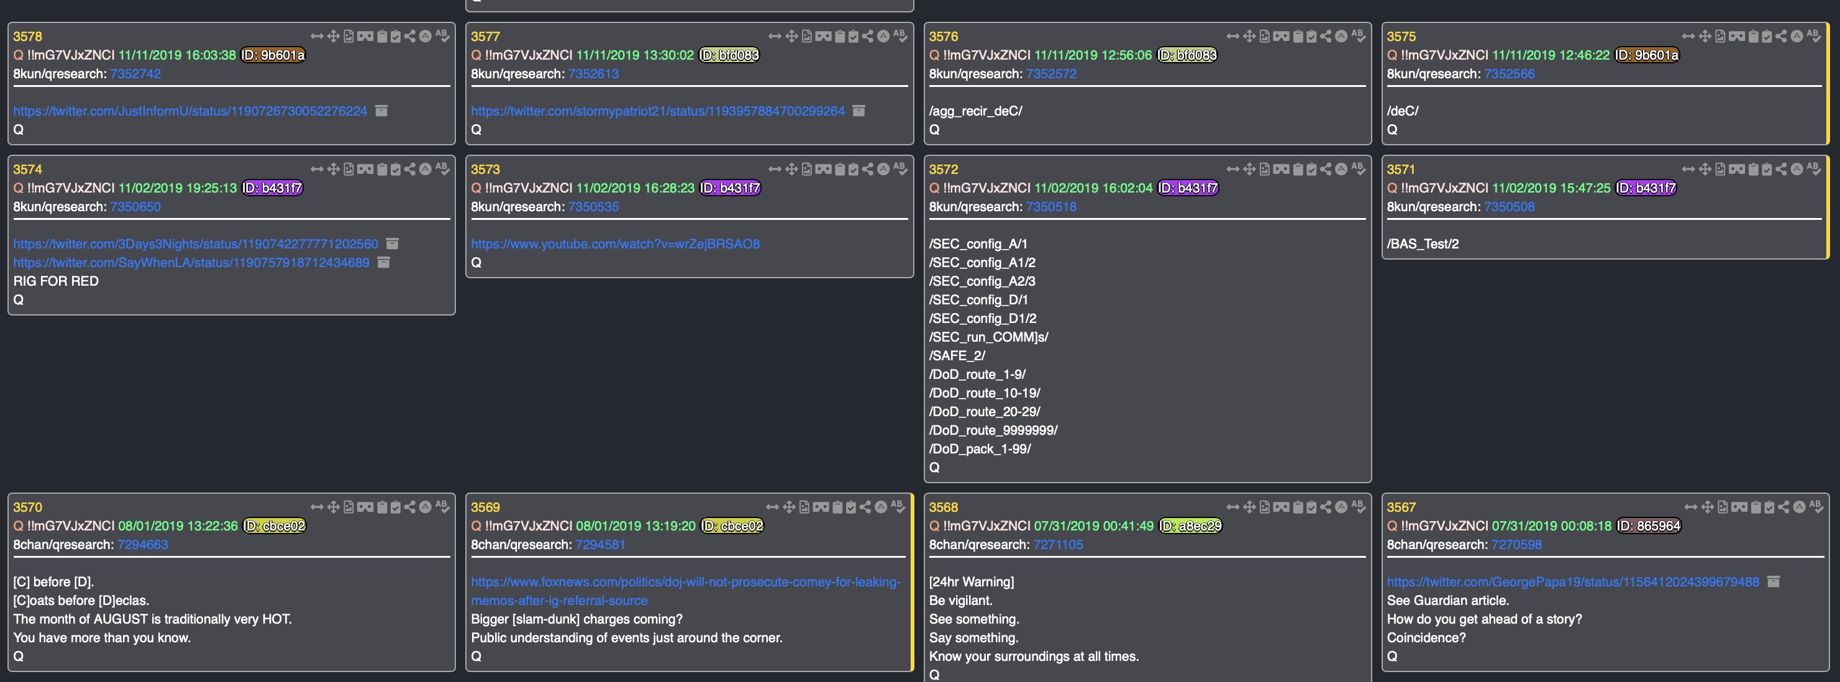Click archive icon after SayWhenLA link

pyautogui.click(x=383, y=262)
